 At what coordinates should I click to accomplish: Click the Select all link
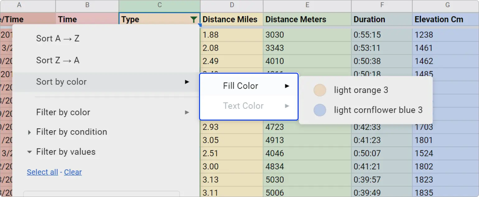[42, 172]
